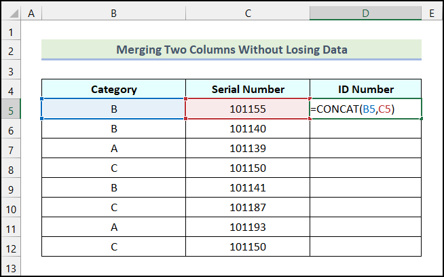The width and height of the screenshot is (444, 277).
Task: Select column A header
Action: coord(32,13)
